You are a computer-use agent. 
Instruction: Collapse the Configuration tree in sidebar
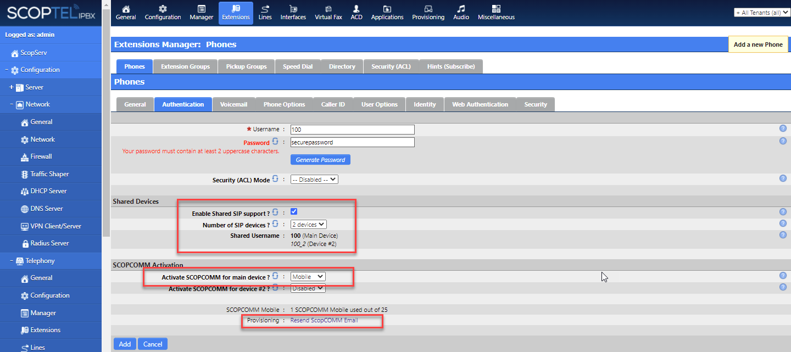tap(7, 70)
